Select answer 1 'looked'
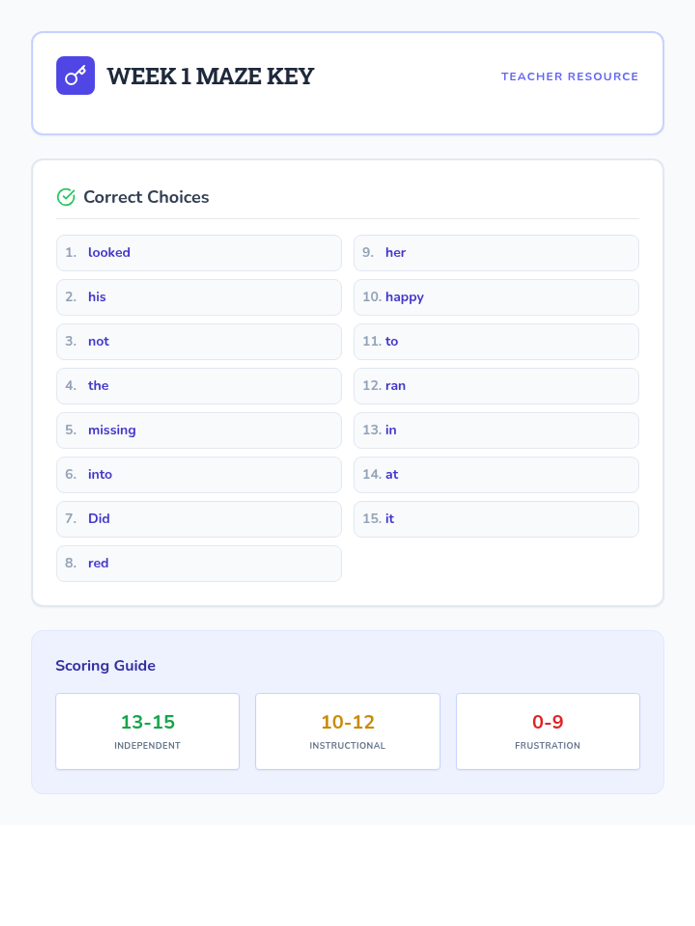This screenshot has height=926, width=695. (x=199, y=253)
